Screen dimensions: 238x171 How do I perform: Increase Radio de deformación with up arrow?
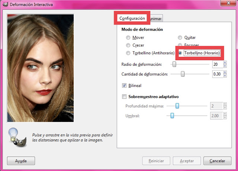point(225,62)
